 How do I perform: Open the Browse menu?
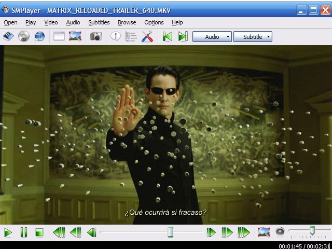127,22
